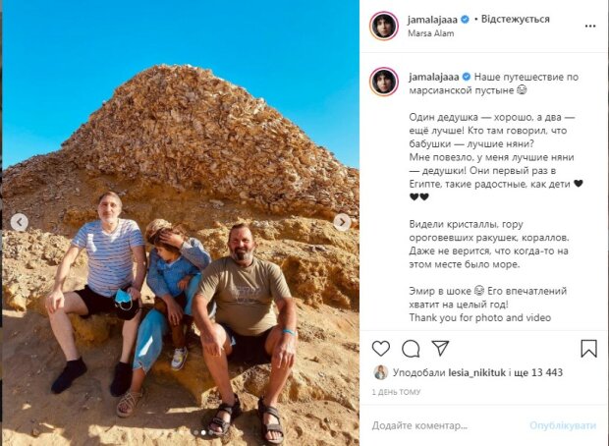This screenshot has width=609, height=446.
Task: Click Опублікувати to post comment
Action: (563, 425)
